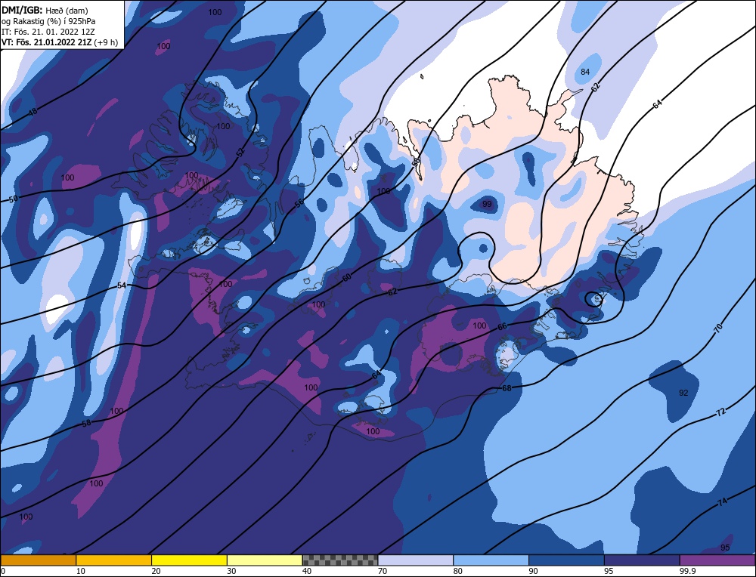Select the pale yellow 30–40 legend swatch

coord(265,560)
